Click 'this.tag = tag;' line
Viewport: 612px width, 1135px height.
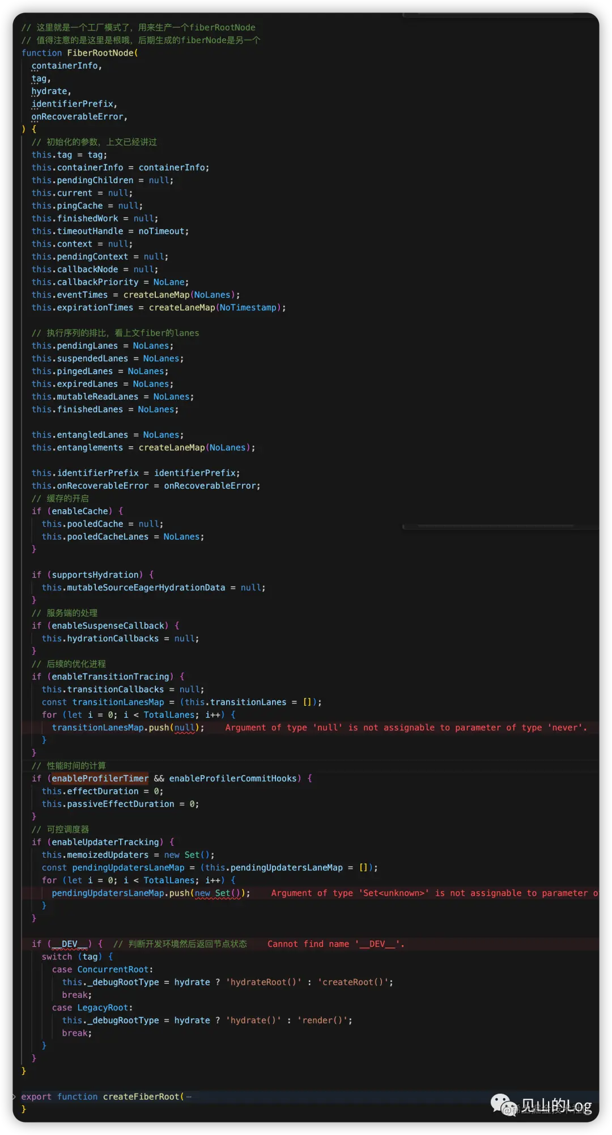69,155
